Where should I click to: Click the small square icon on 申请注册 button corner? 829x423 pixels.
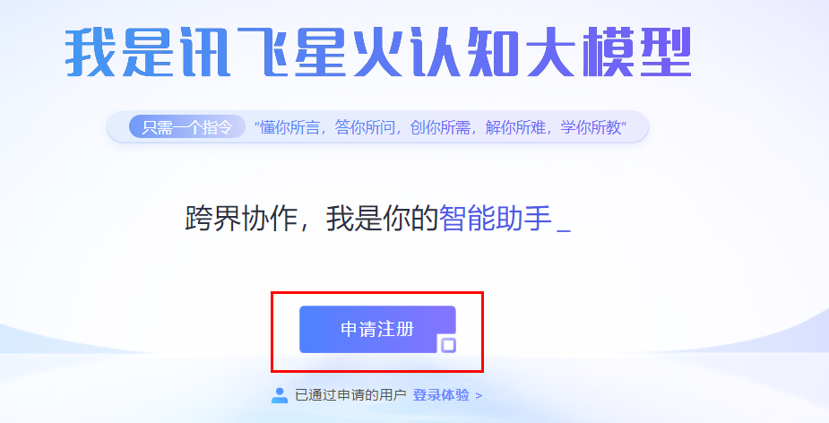click(448, 345)
